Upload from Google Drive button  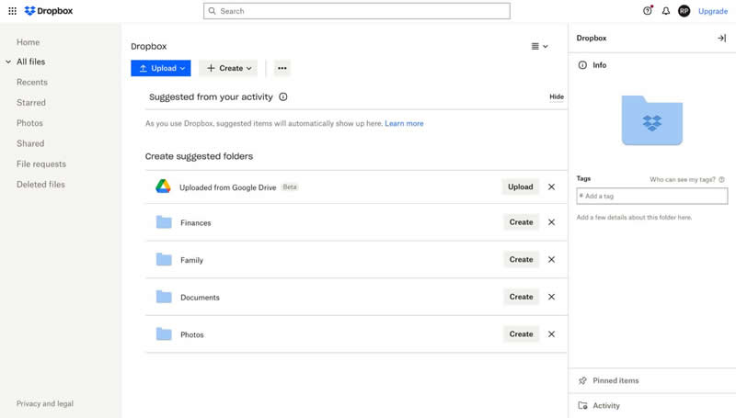pos(520,186)
